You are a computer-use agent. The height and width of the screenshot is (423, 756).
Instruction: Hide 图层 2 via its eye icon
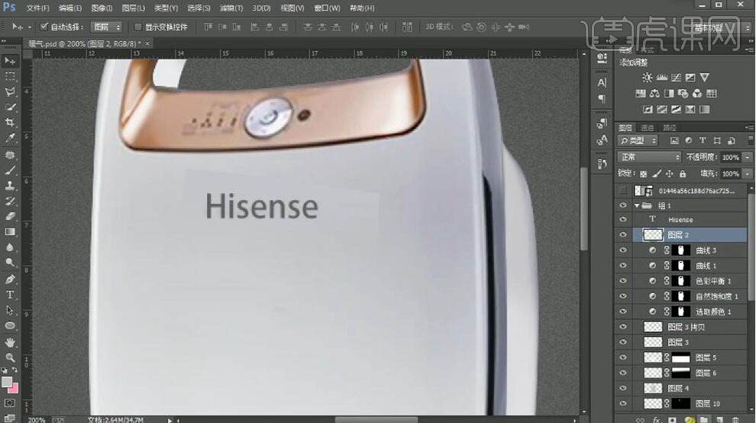(x=623, y=235)
